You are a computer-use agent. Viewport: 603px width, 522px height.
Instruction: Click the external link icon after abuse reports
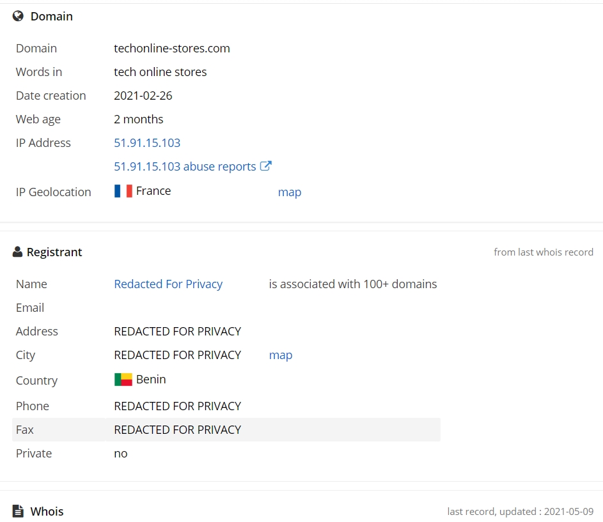click(x=266, y=166)
